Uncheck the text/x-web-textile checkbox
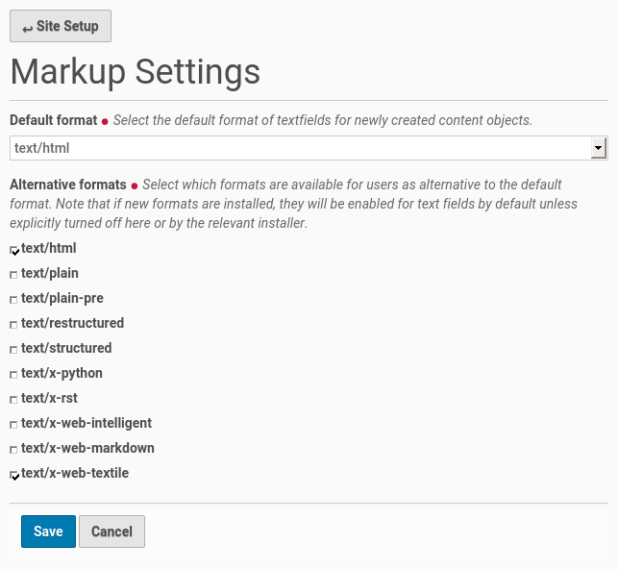The width and height of the screenshot is (618, 569). point(14,475)
